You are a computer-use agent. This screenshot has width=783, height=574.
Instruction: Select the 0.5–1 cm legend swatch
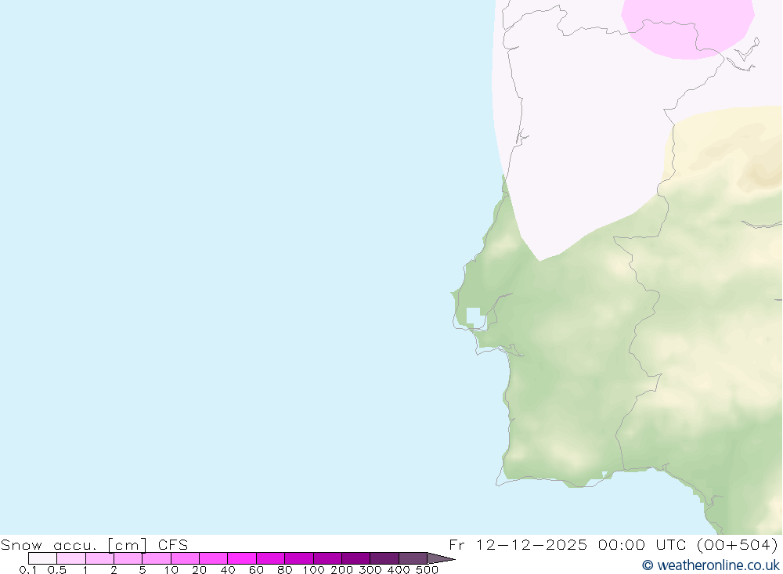(x=71, y=558)
